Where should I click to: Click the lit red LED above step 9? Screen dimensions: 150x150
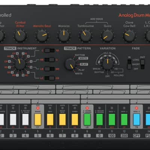(x=87, y=108)
